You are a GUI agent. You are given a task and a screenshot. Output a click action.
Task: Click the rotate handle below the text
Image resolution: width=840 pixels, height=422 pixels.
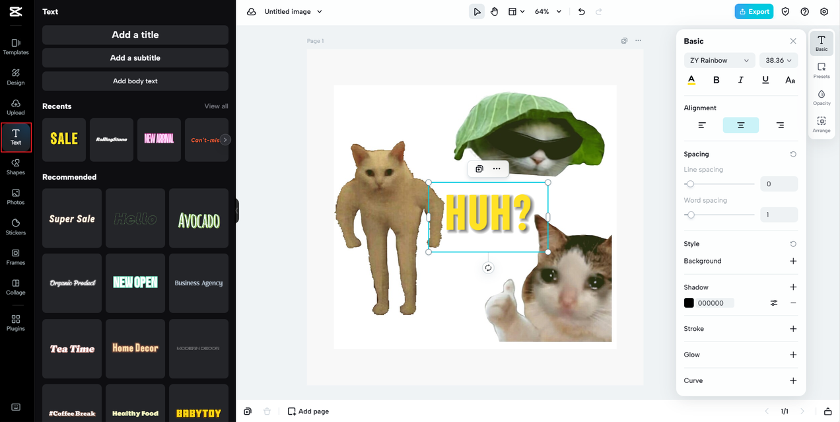tap(488, 267)
